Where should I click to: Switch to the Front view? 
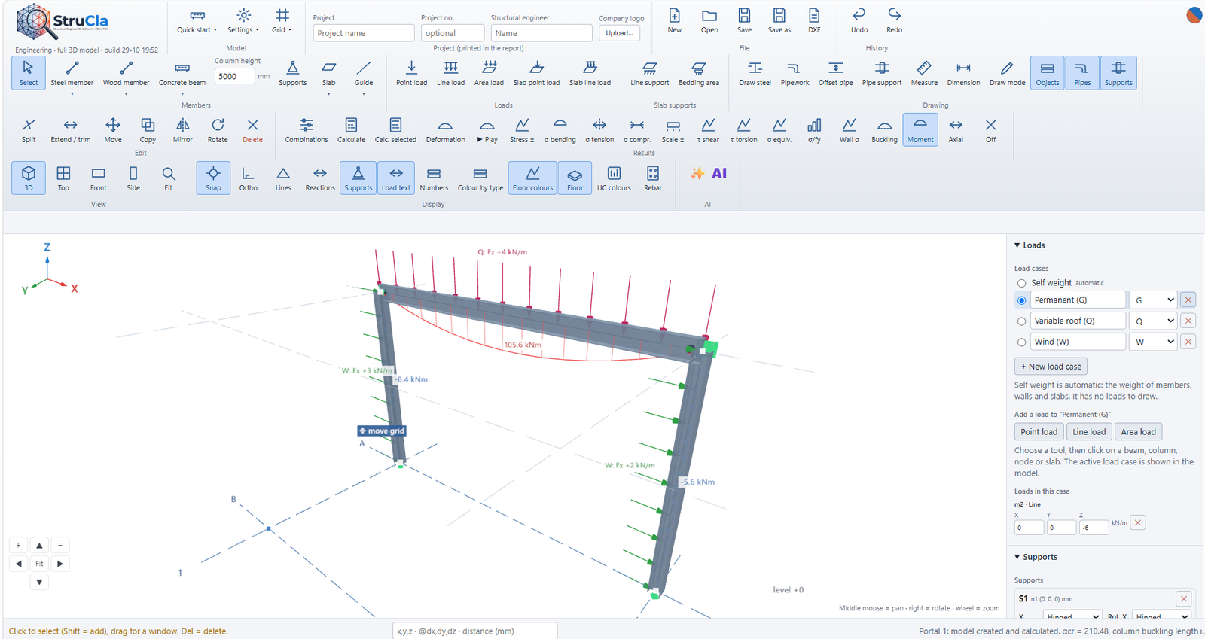tap(98, 178)
